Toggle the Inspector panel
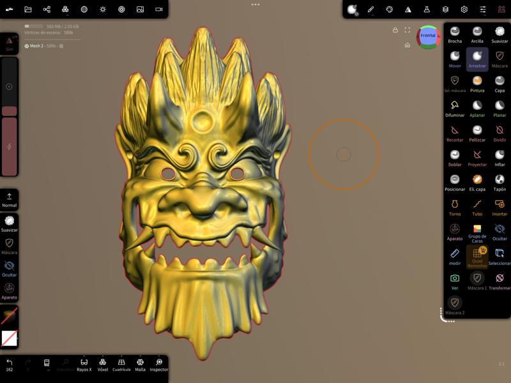This screenshot has width=511, height=383. [158, 365]
